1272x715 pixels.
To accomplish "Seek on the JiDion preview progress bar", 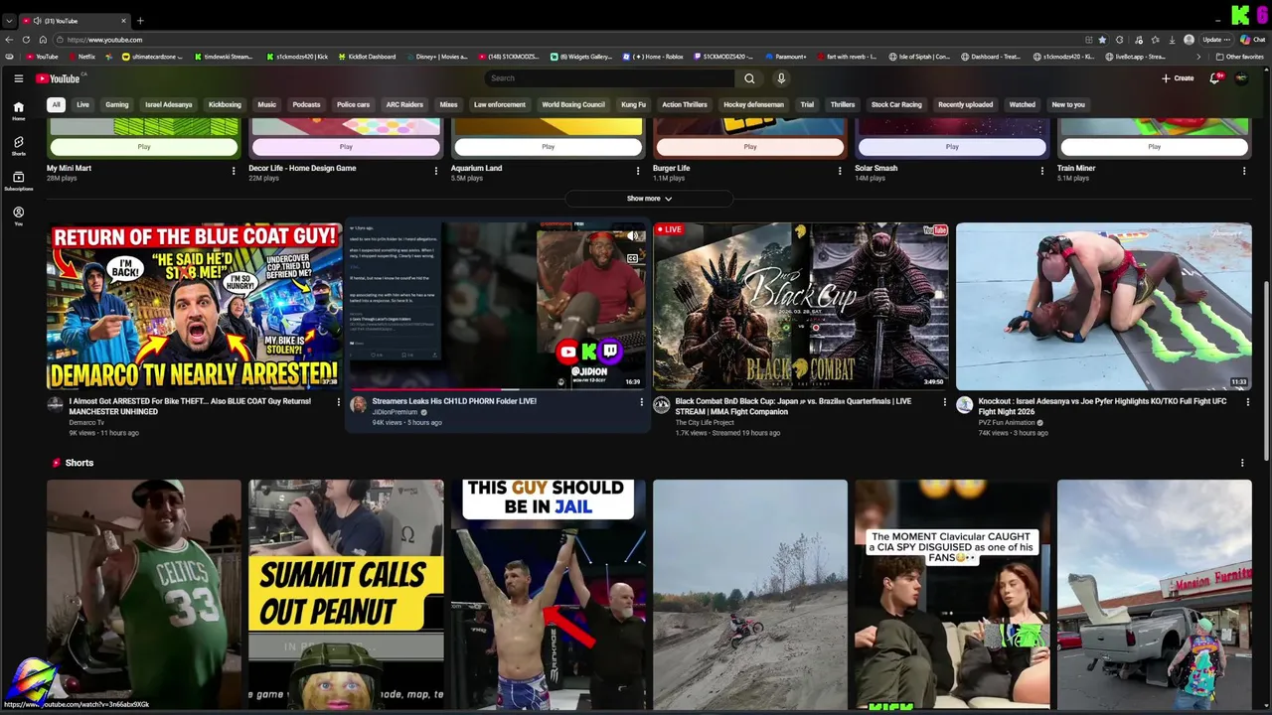I will pyautogui.click(x=497, y=389).
